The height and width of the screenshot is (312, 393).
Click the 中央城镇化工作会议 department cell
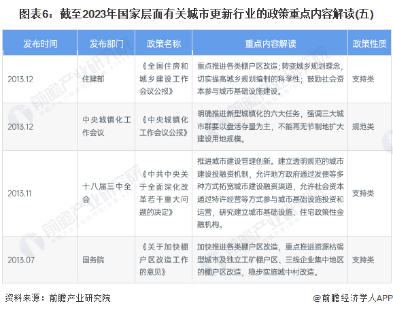[107, 126]
